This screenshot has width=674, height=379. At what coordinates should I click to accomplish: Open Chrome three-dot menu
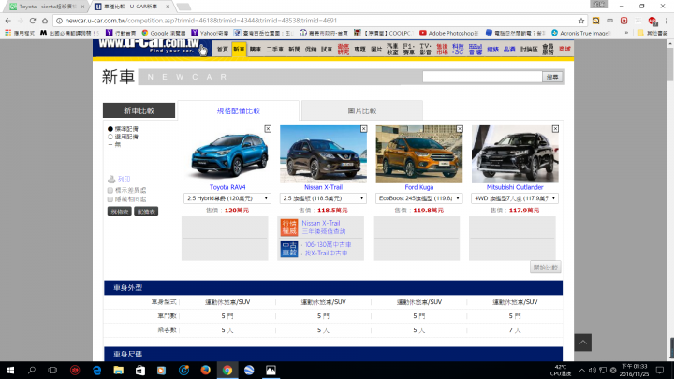point(666,21)
